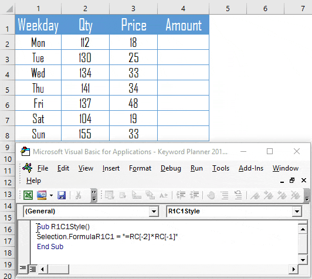Viewport: 312px width, 279px height.
Task: Select the Amount cell for Mon
Action: [x=183, y=42]
